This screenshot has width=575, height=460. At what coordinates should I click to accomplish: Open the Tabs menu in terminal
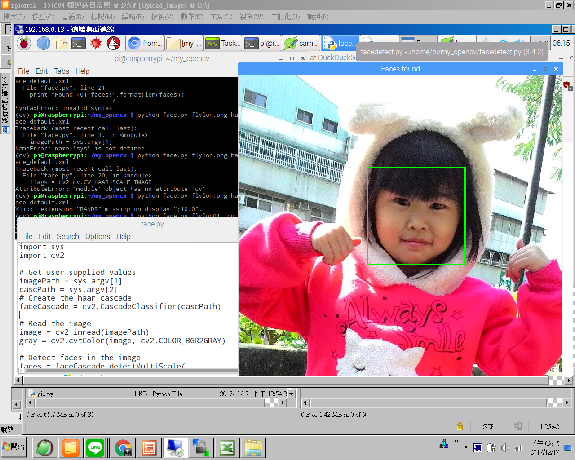(62, 71)
